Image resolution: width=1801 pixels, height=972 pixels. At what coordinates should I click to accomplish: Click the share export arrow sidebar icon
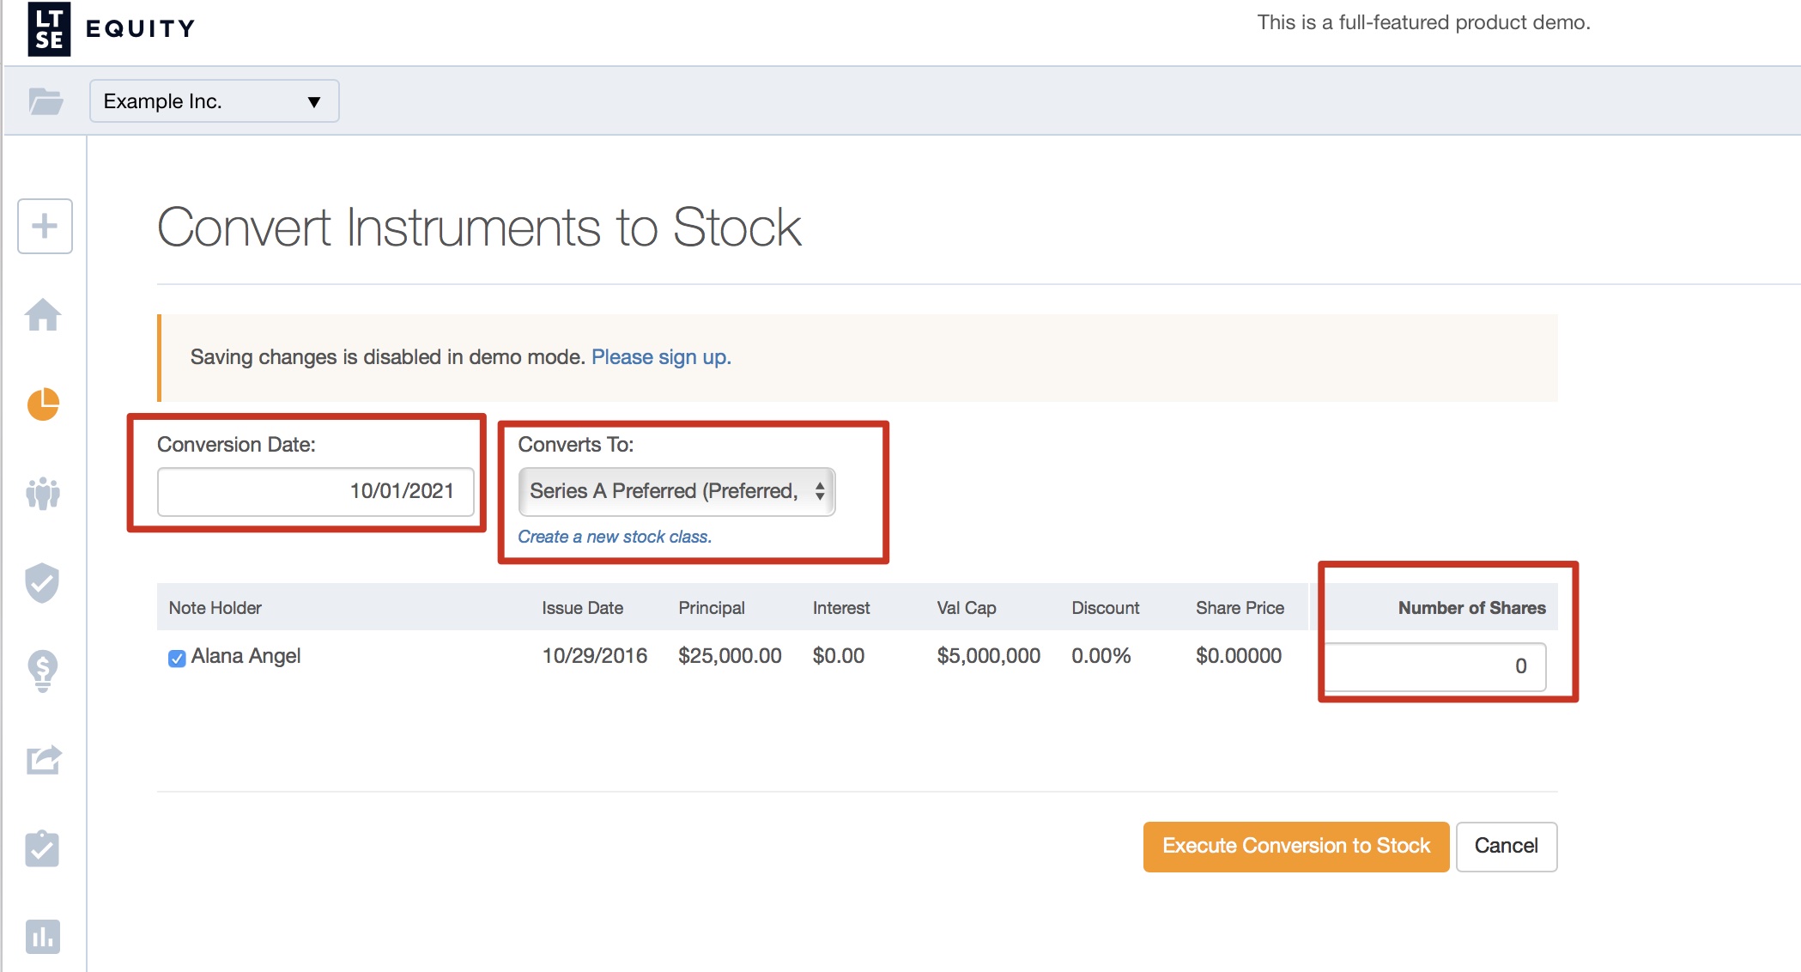point(43,760)
